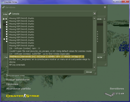Close the Consola window
This screenshot has width=130, height=102.
[x=95, y=14]
